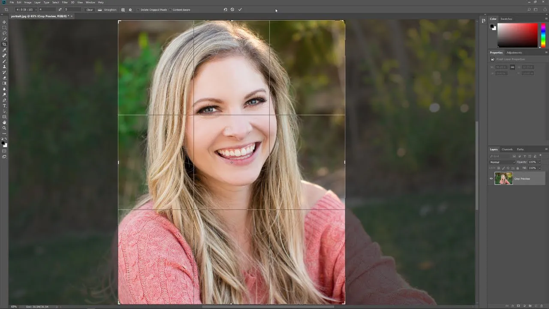Open the Window menu

click(x=90, y=2)
